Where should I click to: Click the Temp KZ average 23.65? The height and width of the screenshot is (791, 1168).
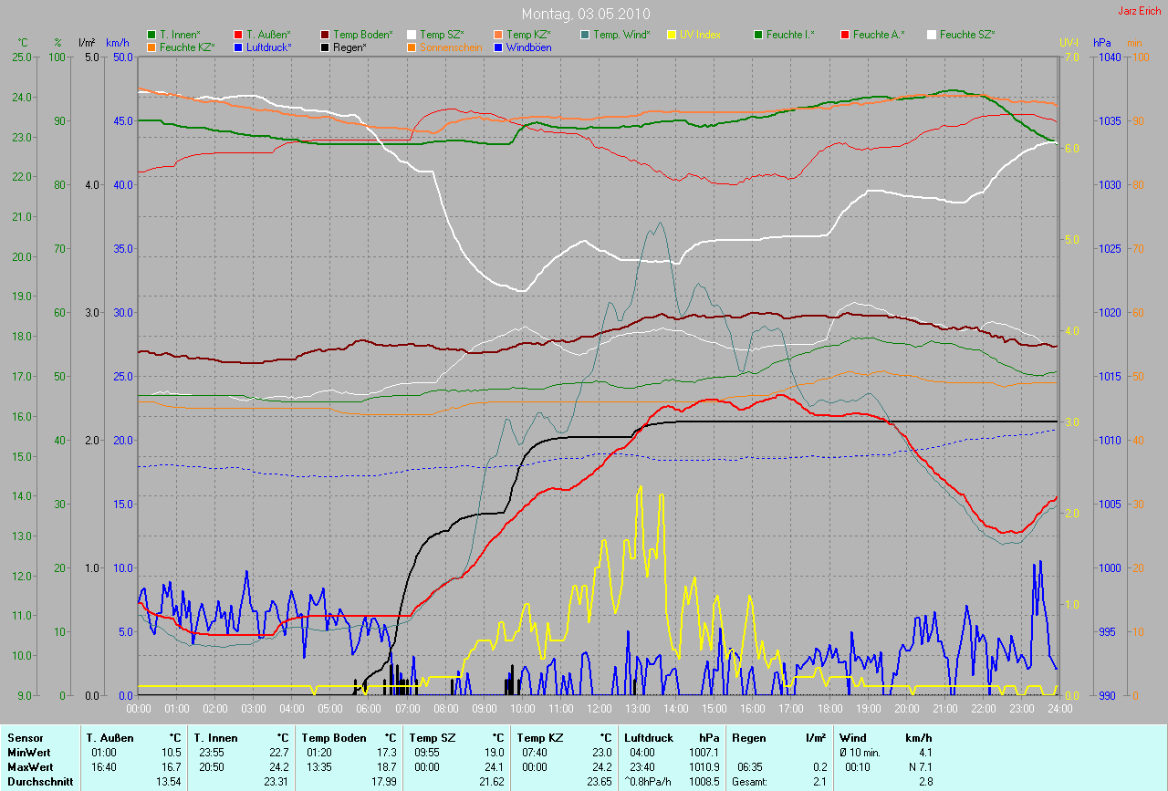point(599,782)
